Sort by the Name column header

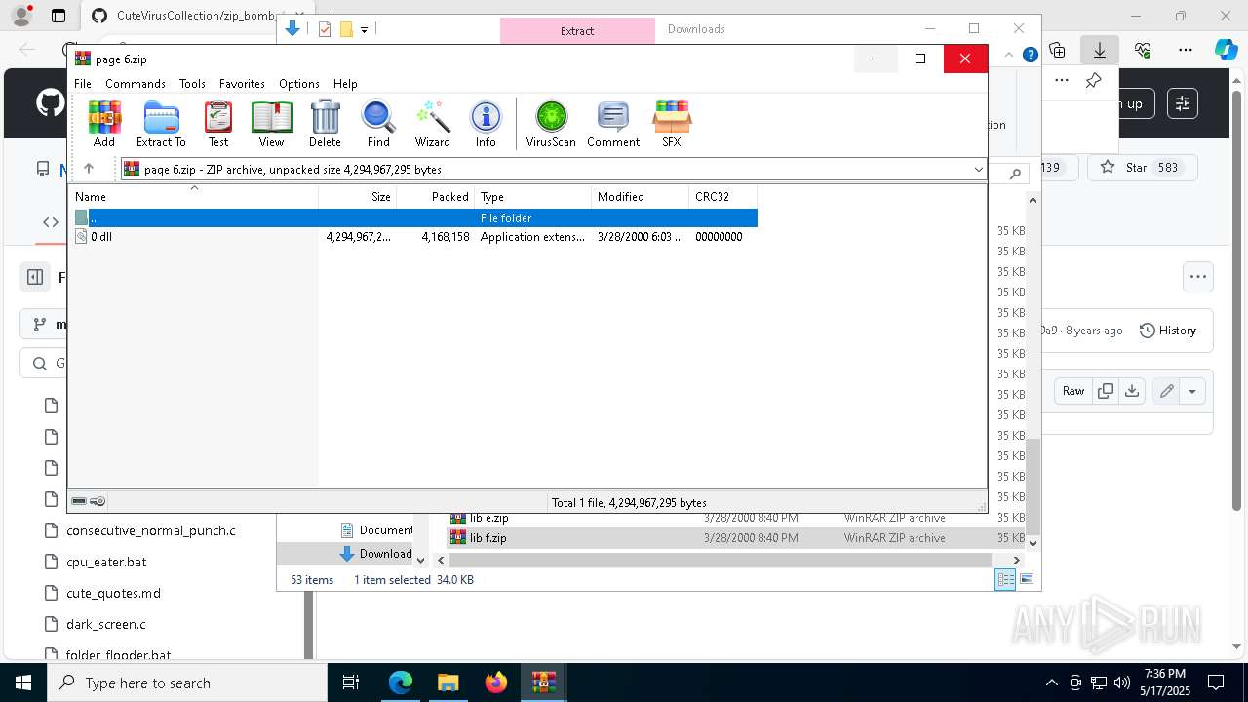pyautogui.click(x=194, y=197)
